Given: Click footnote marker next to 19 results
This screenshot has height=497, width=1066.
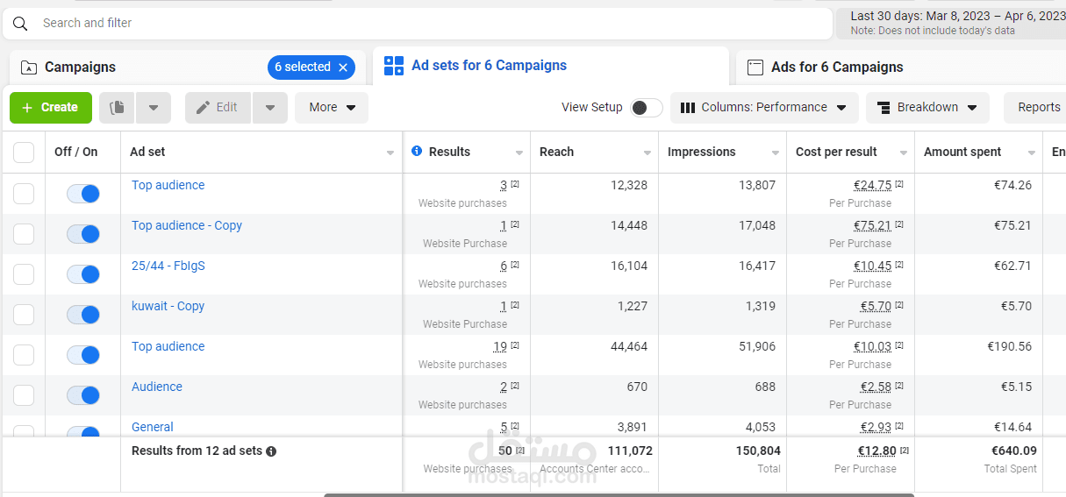Looking at the screenshot, I should pos(515,345).
